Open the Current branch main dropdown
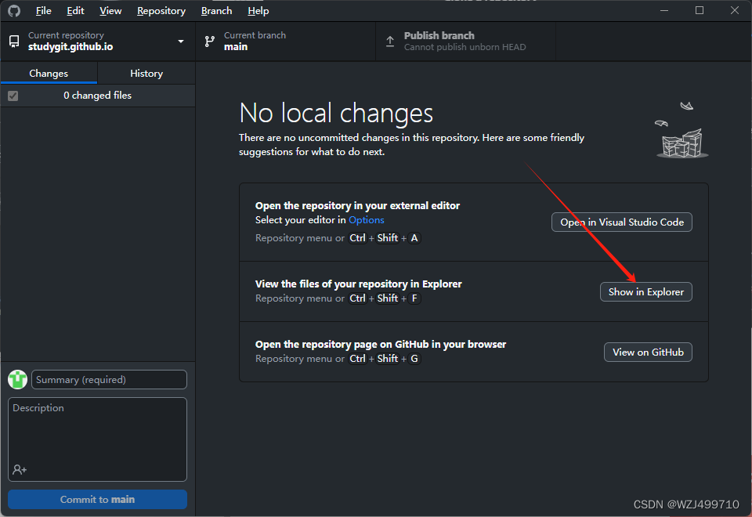Viewport: 752px width, 517px height. (x=285, y=42)
